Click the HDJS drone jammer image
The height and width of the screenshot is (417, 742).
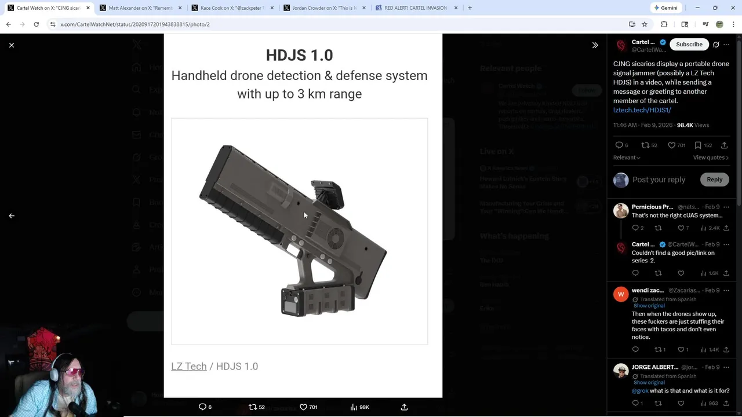point(300,232)
